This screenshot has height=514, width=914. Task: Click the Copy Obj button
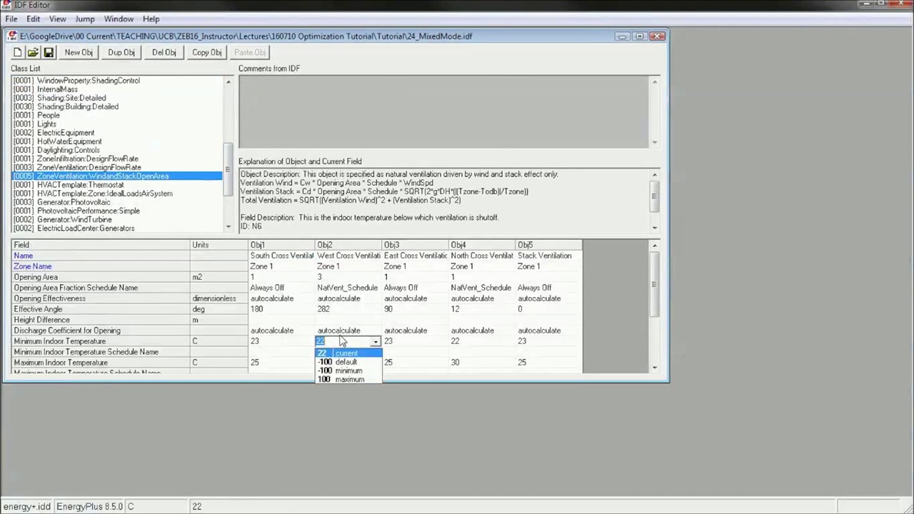pos(207,52)
